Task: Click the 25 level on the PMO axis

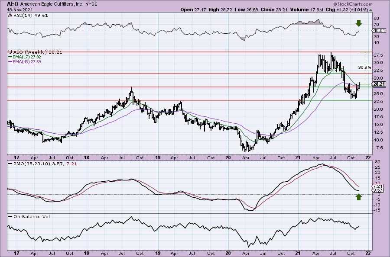Action: [377, 167]
